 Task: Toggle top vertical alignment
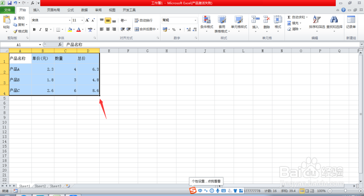click(x=102, y=20)
